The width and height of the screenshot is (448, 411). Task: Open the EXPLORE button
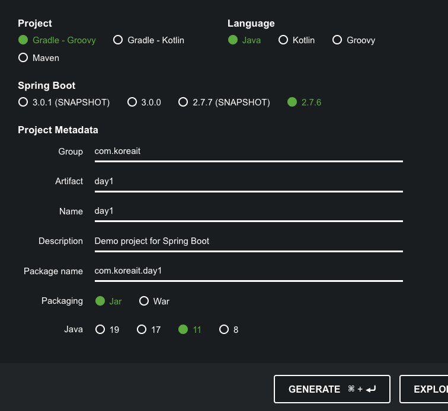click(x=424, y=389)
